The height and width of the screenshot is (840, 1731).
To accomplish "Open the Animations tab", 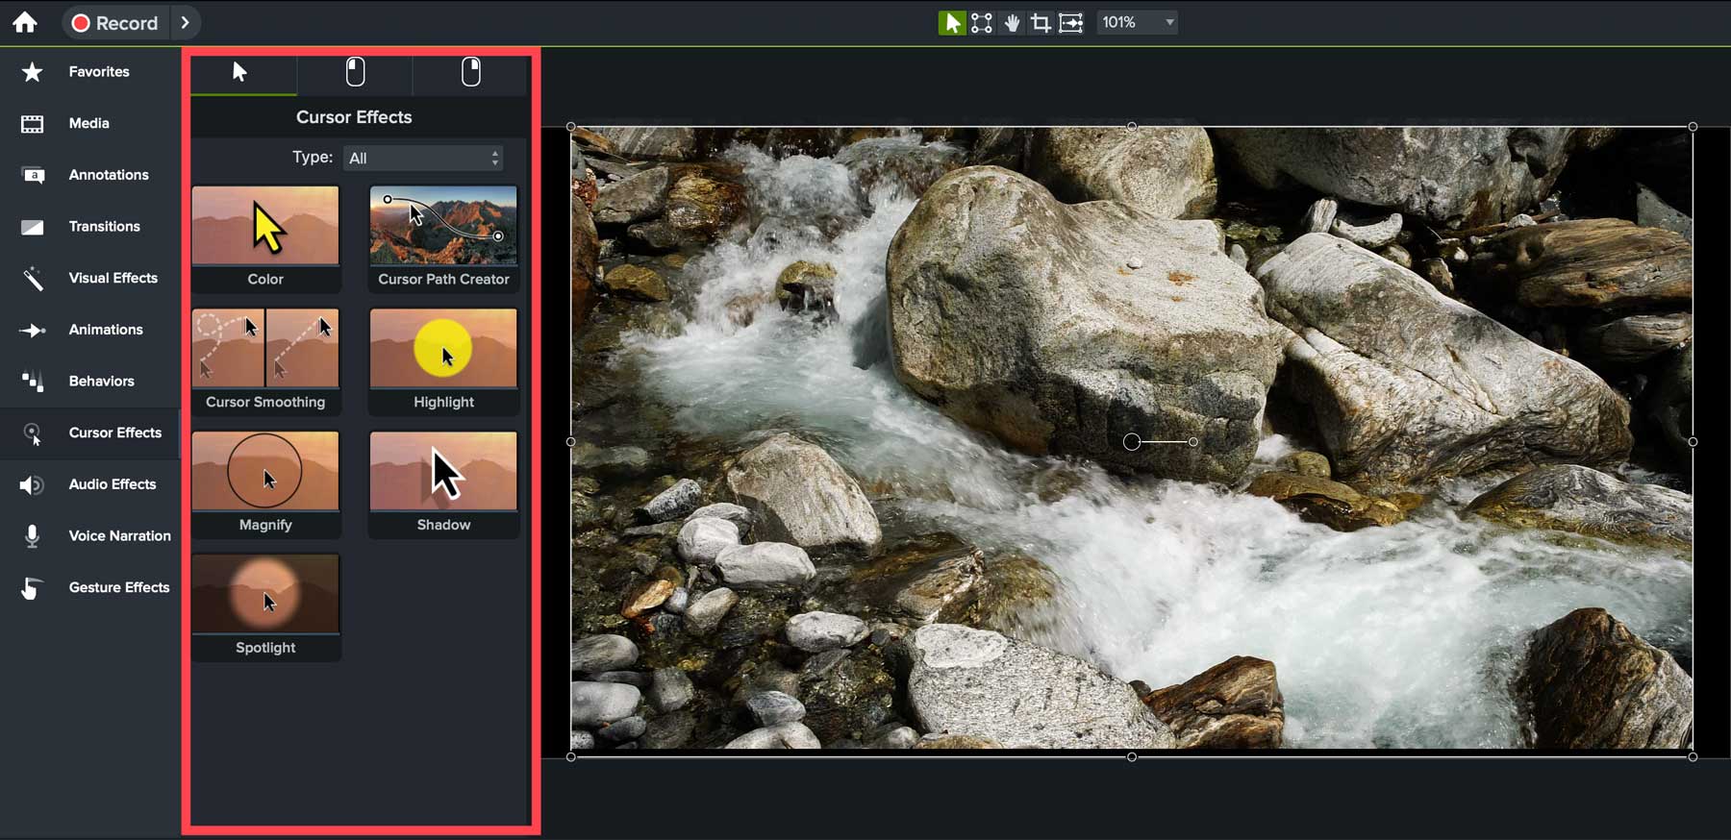I will pos(90,330).
